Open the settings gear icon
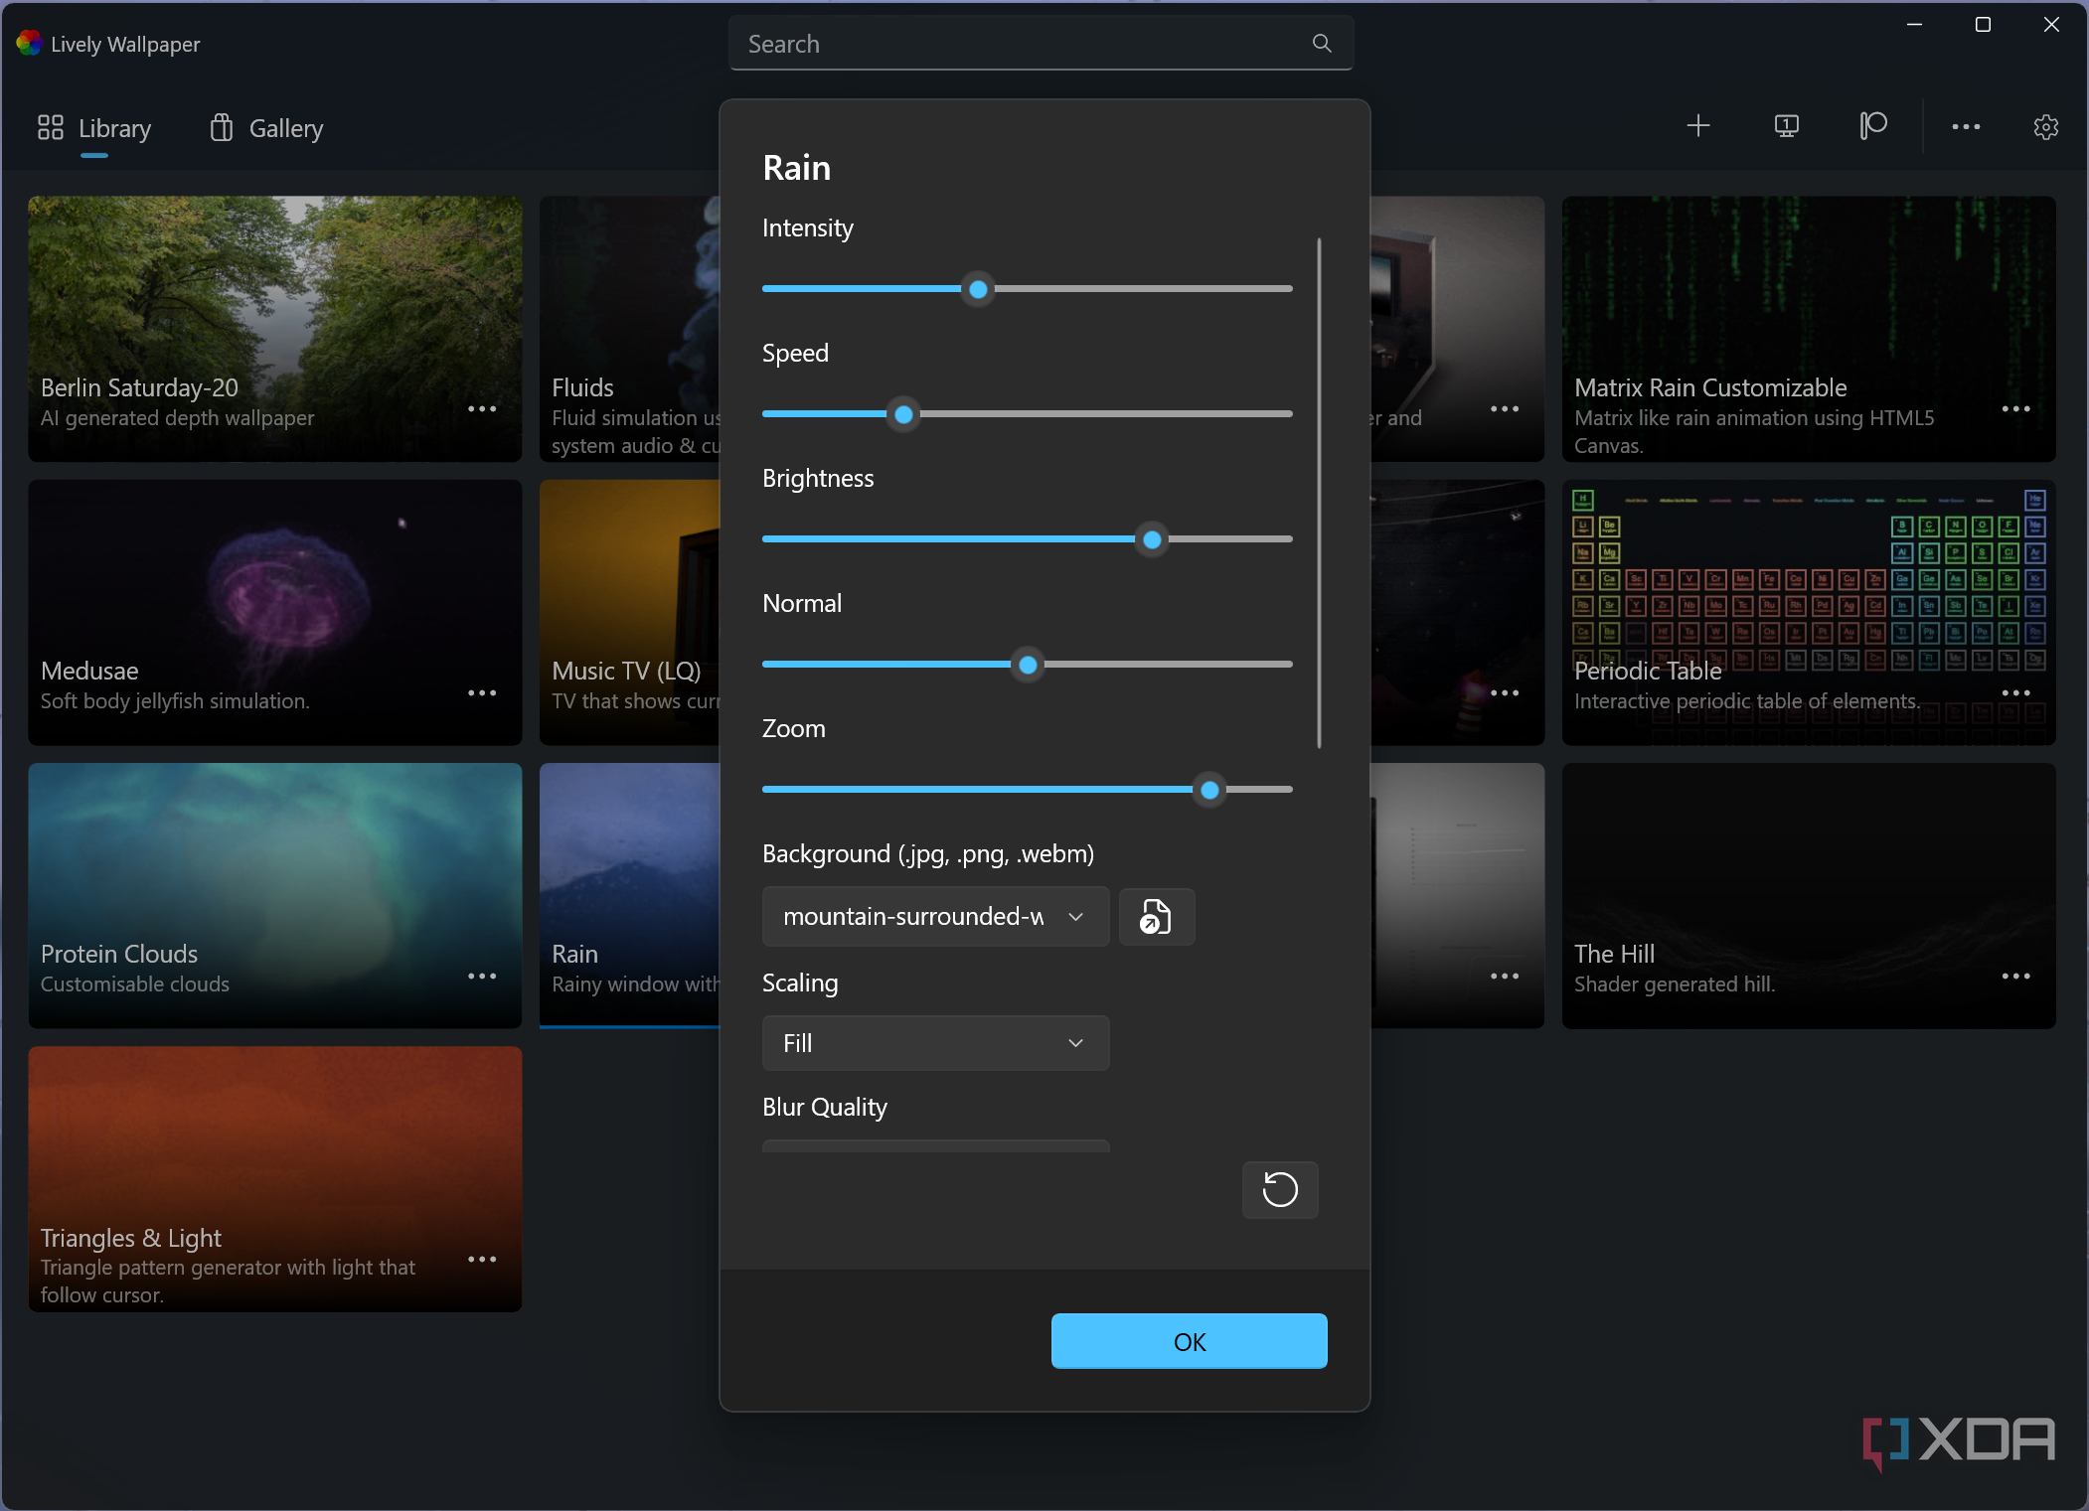Viewport: 2089px width, 1511px height. [x=2045, y=127]
